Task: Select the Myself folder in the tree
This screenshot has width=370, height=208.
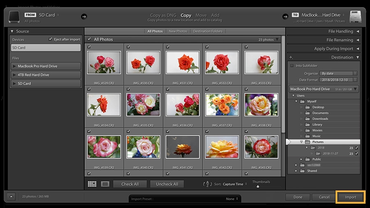Action: (312, 102)
